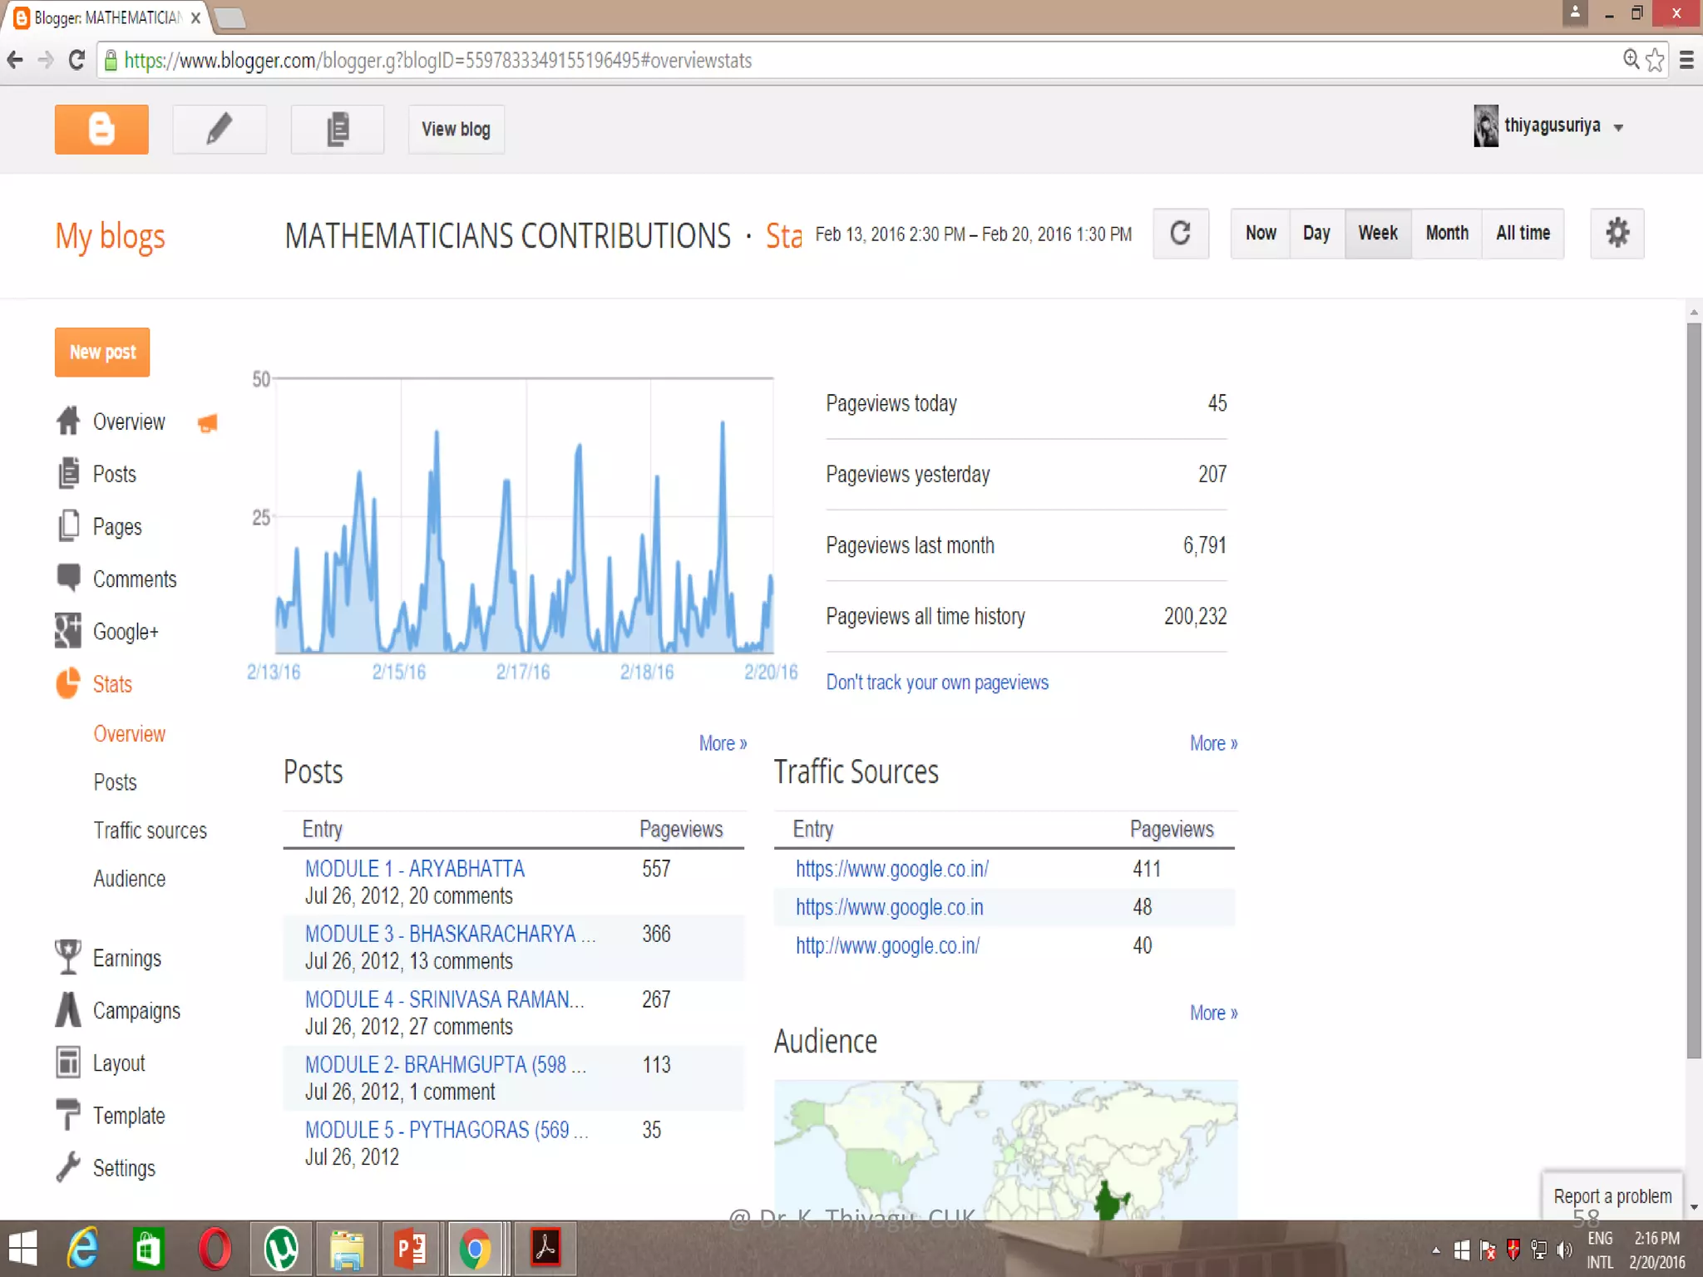
Task: Open the posts list document icon
Action: tap(338, 129)
